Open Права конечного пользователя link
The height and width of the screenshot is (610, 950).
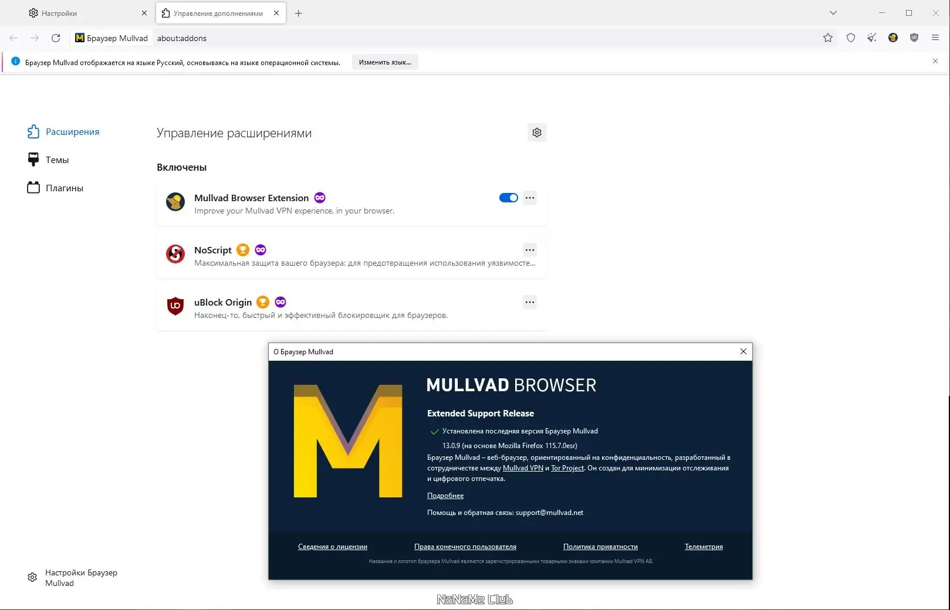(x=465, y=547)
